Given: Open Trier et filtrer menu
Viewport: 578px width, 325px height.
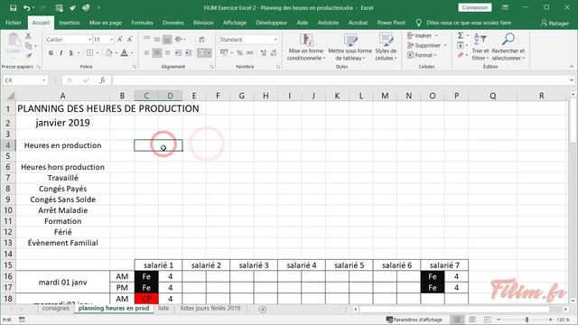Looking at the screenshot, I should [480, 47].
